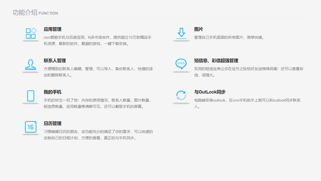This screenshot has height=181, width=321.
Task: Click the 日历管理 heading text
Action: 52,123
